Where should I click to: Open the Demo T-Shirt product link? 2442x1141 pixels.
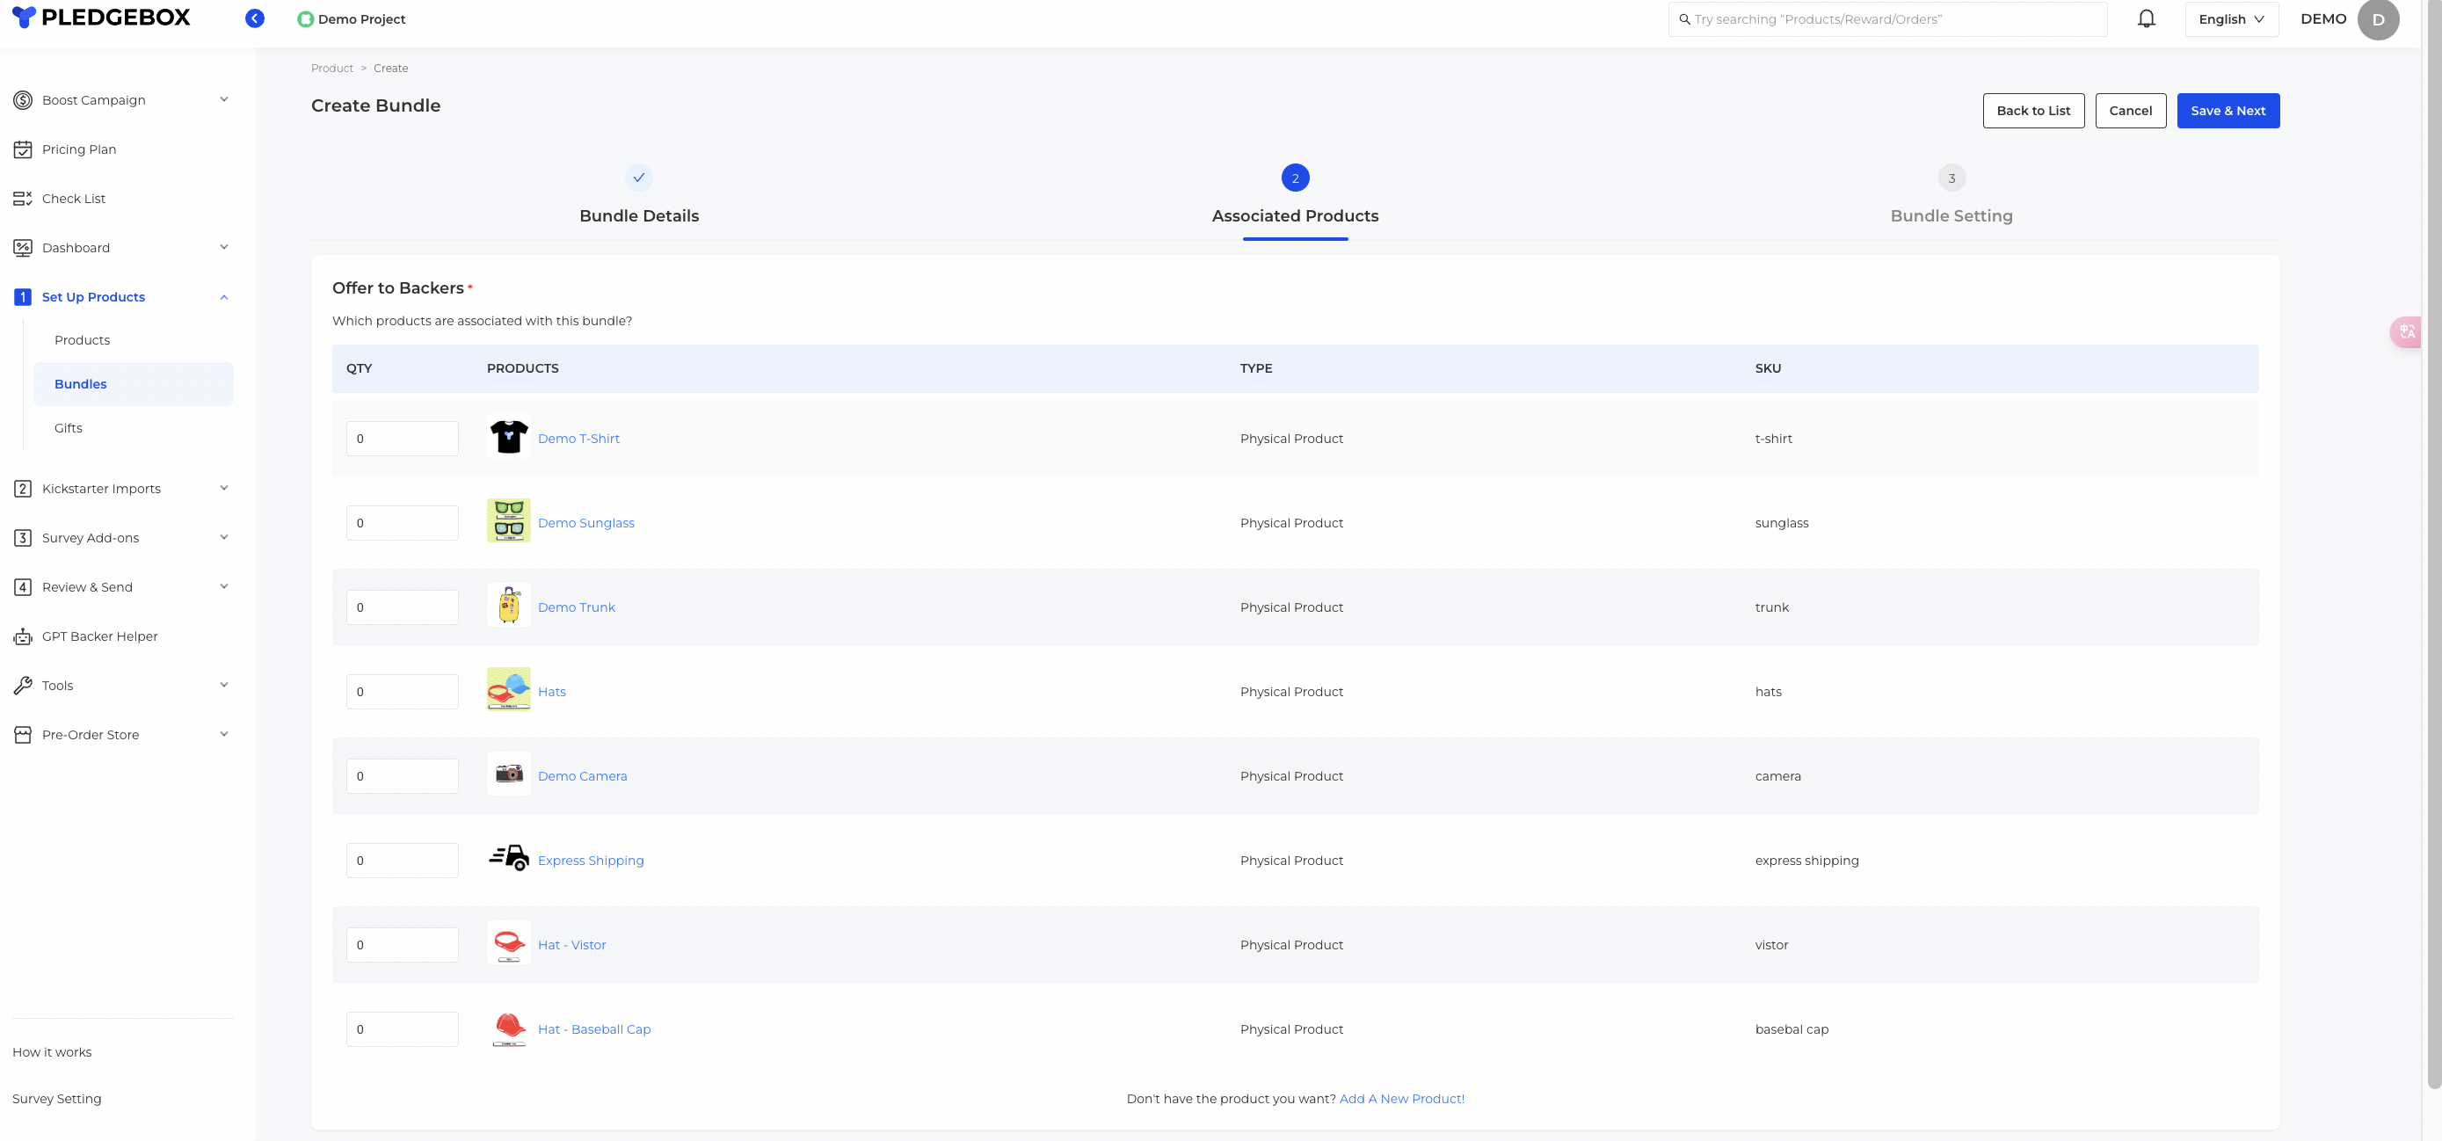578,439
